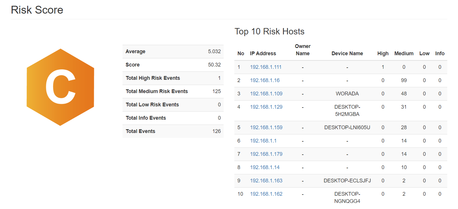The width and height of the screenshot is (458, 209).
Task: Click the Medium column header
Action: [x=404, y=53]
